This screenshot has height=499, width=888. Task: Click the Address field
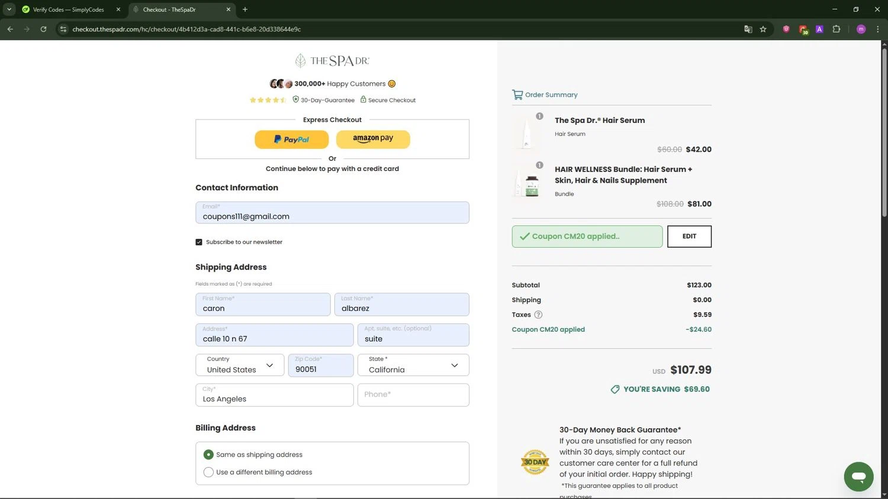click(x=274, y=335)
